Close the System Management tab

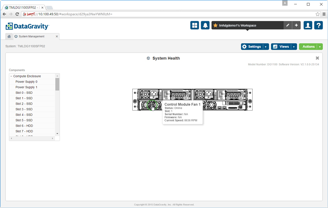[57, 36]
